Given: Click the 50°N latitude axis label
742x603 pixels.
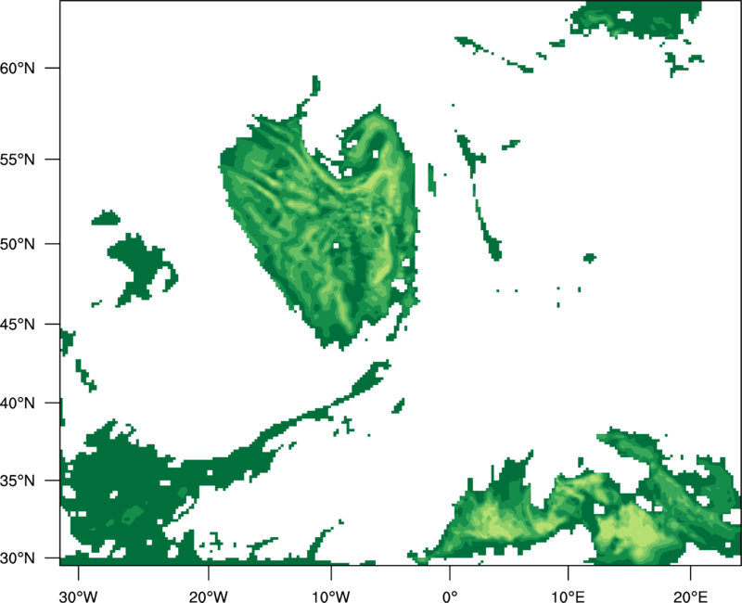Looking at the screenshot, I should coord(17,244).
